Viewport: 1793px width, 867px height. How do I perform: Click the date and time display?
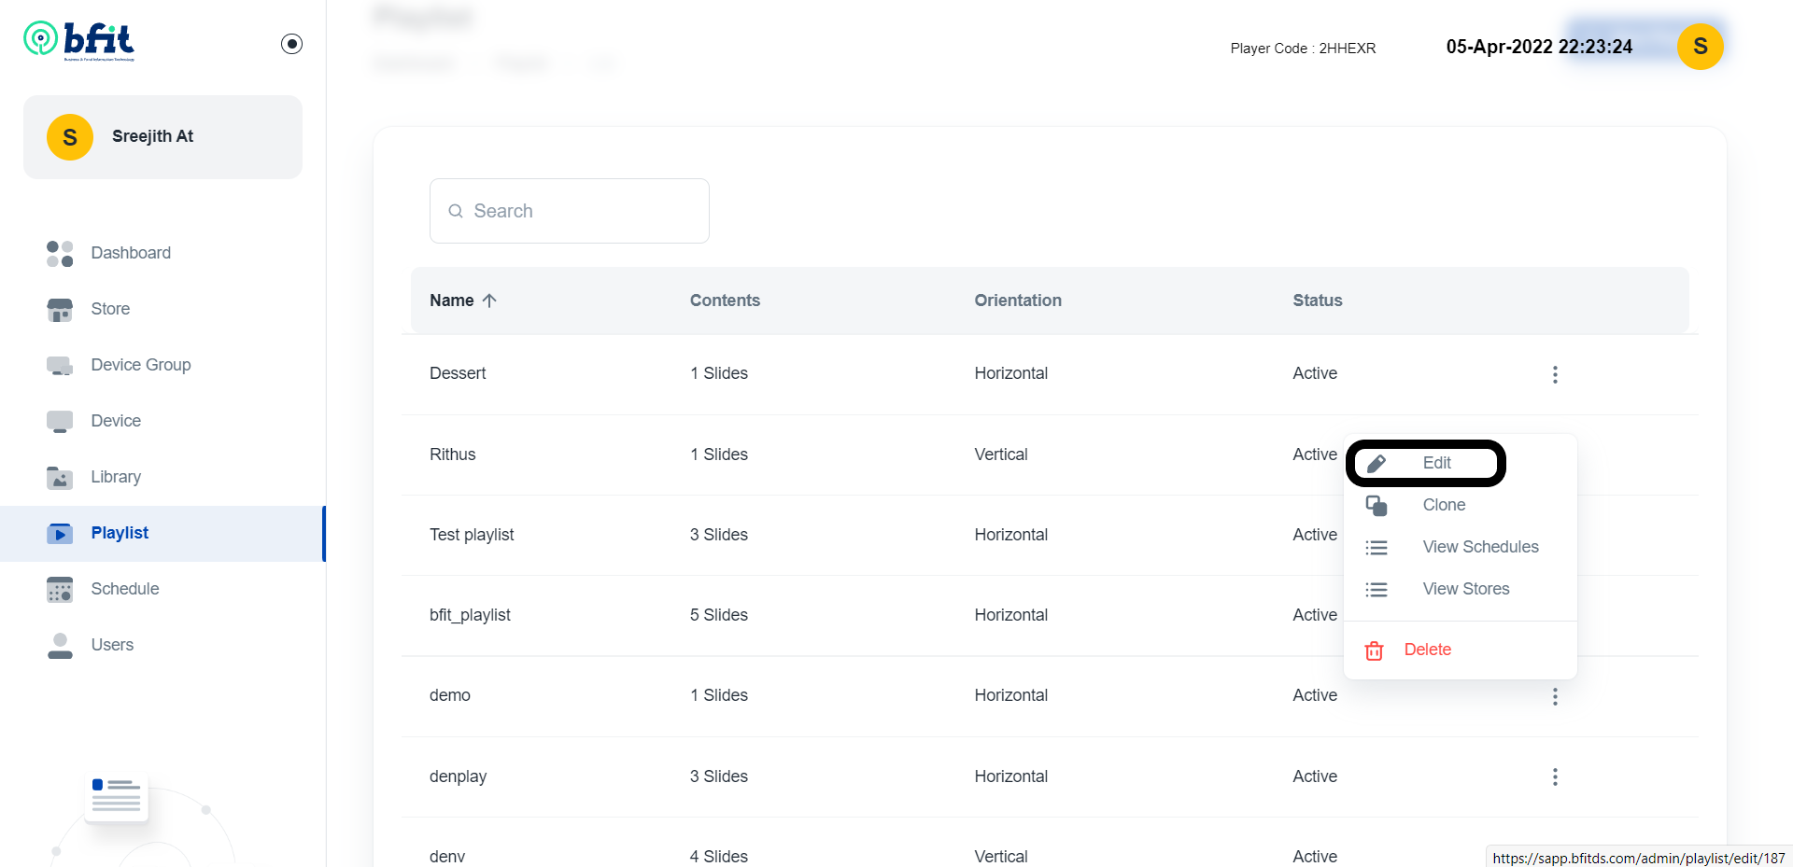[x=1539, y=47]
